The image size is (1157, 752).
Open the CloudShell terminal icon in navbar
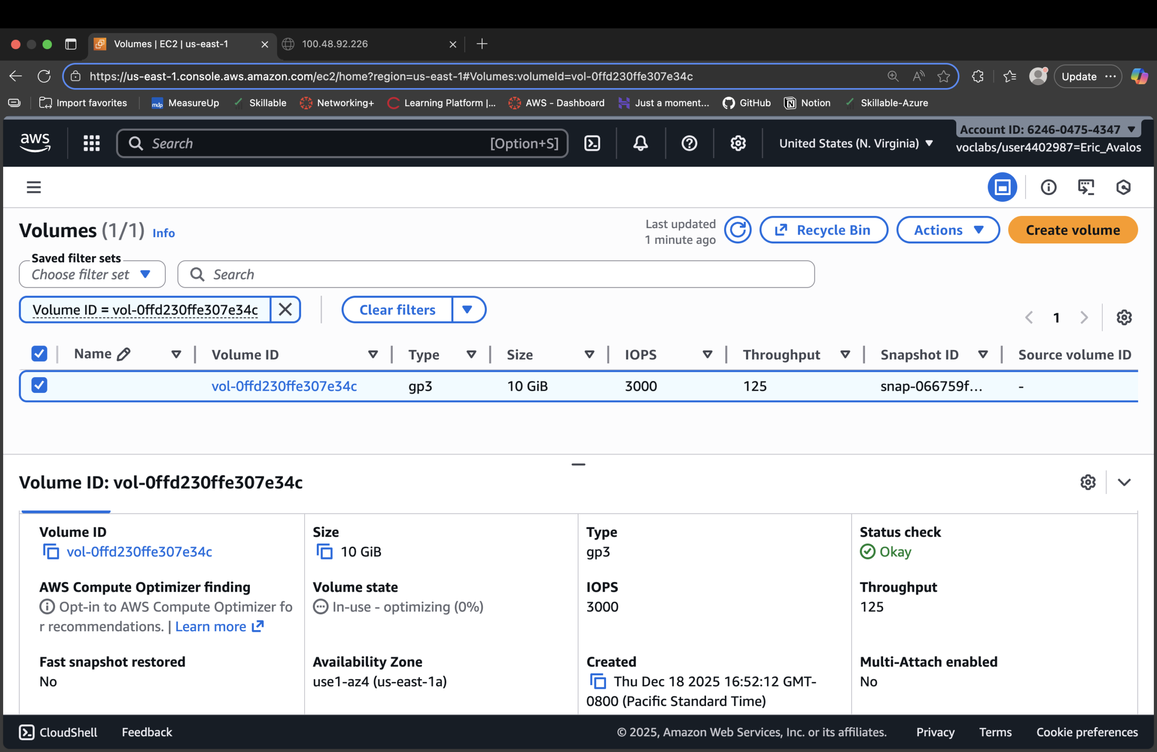[x=592, y=143]
